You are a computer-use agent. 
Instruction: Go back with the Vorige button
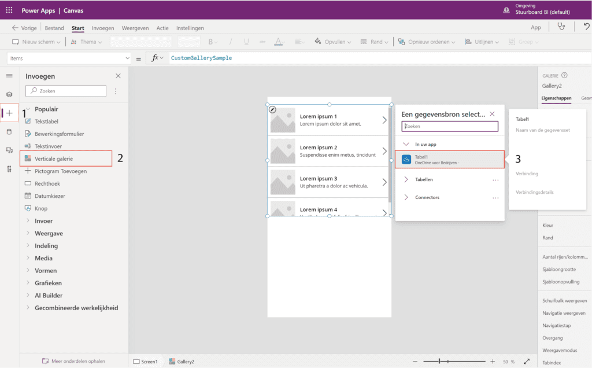[x=24, y=28]
